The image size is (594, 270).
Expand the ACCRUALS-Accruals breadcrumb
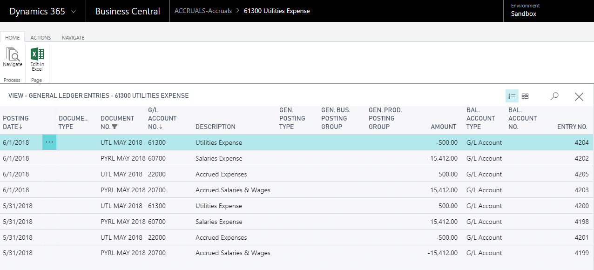[x=203, y=11]
